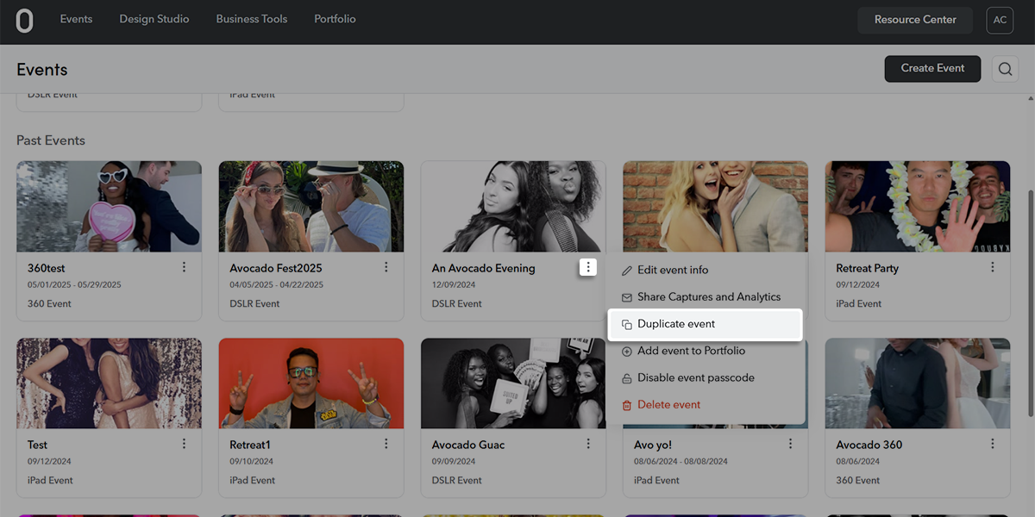Click the pencil icon for Edit event info

(x=627, y=271)
